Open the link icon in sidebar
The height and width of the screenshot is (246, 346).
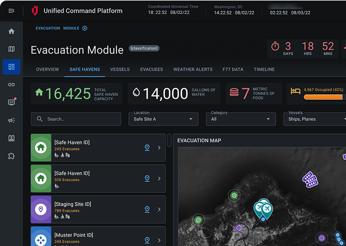pyautogui.click(x=11, y=85)
